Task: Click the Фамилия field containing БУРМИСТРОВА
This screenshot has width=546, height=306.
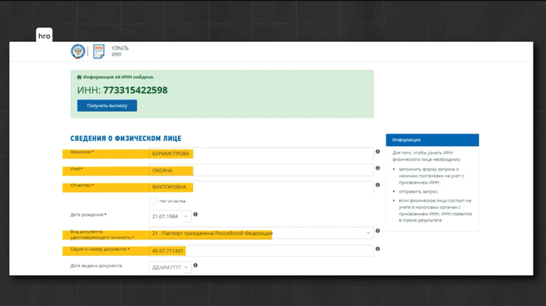Action: pos(258,154)
